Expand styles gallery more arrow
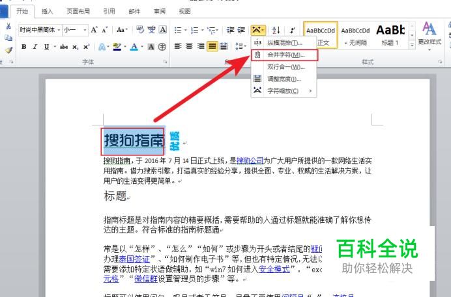The height and width of the screenshot is (297, 451). click(412, 45)
